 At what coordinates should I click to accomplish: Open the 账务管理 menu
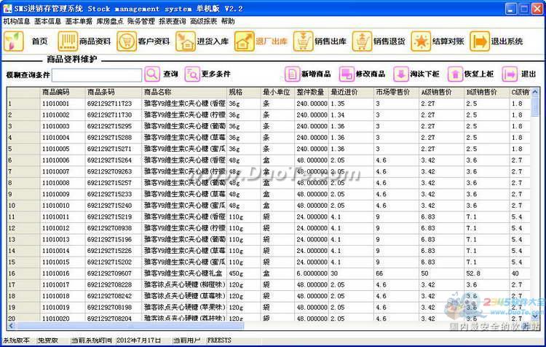click(x=141, y=21)
